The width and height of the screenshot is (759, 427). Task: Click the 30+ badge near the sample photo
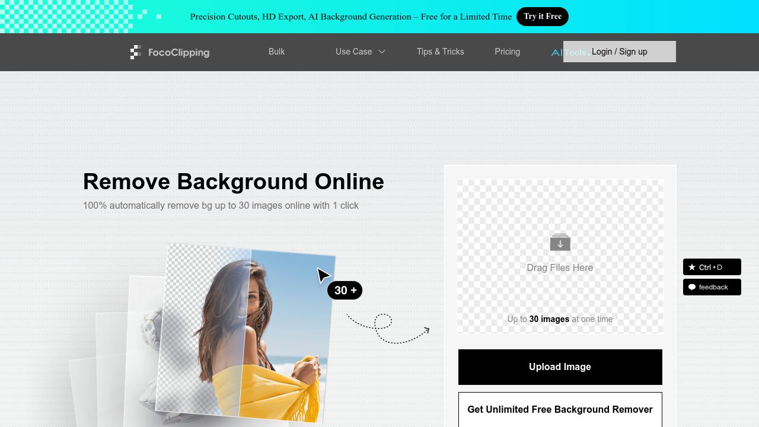coord(345,290)
